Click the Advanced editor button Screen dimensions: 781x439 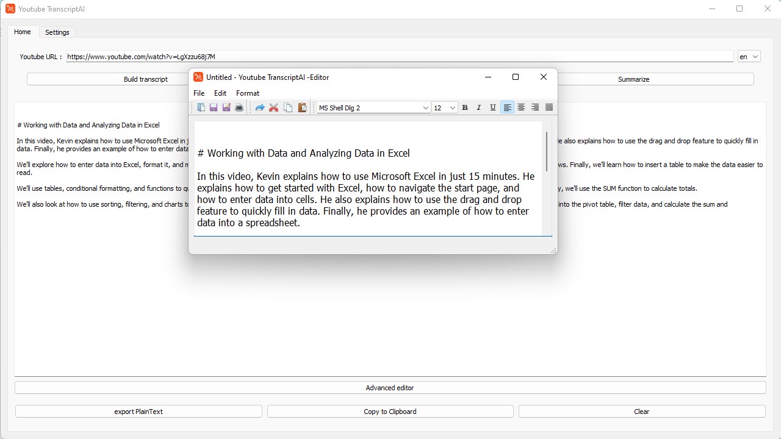(390, 388)
